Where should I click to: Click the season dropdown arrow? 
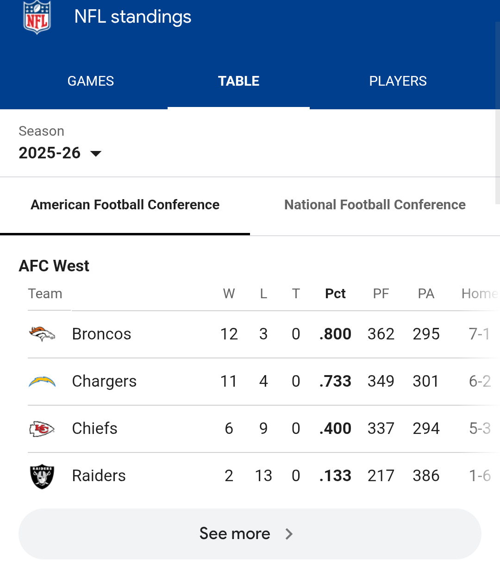coord(96,154)
